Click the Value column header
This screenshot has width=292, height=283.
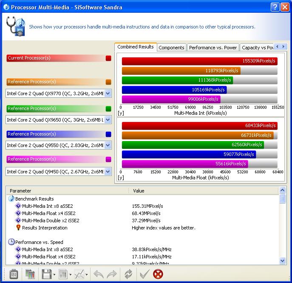(x=204, y=191)
